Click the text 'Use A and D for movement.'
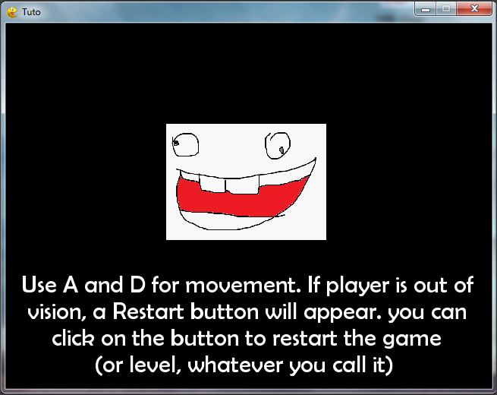Image resolution: width=497 pixels, height=395 pixels. click(x=161, y=285)
